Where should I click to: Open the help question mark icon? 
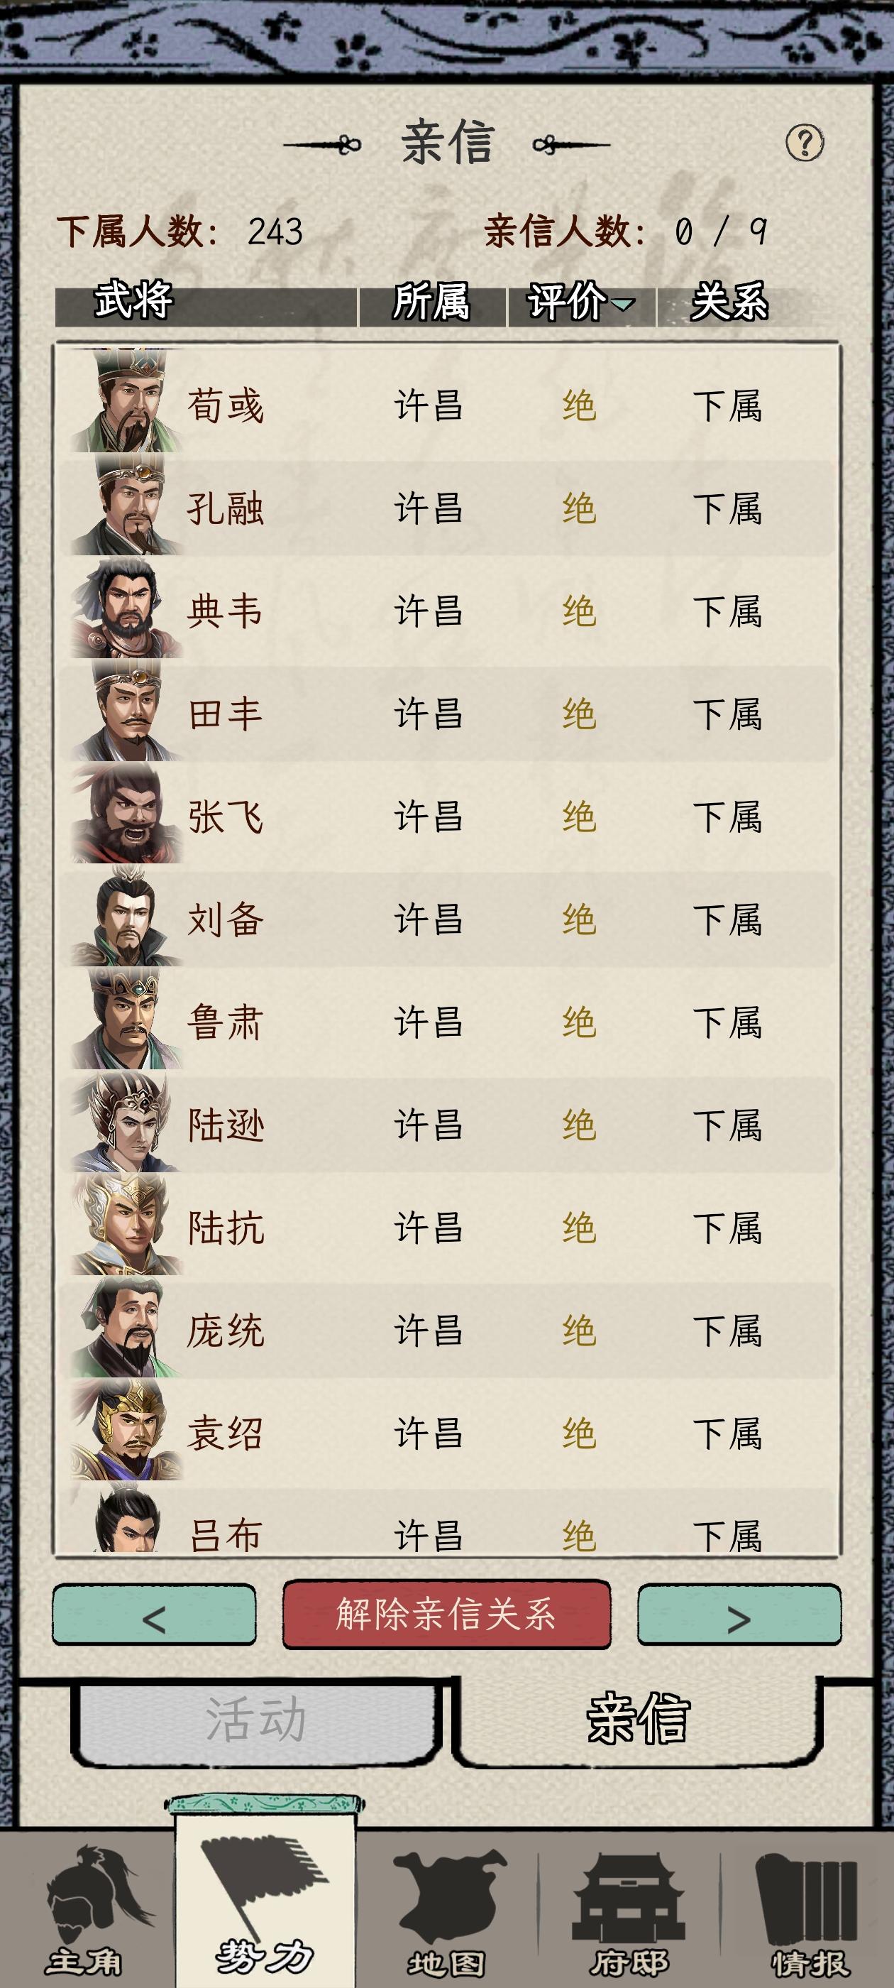pyautogui.click(x=805, y=143)
